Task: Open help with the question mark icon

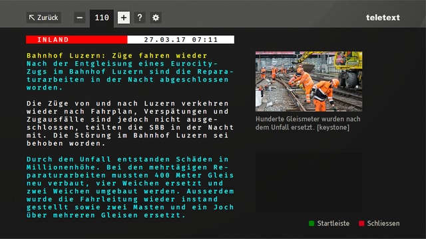Action: coord(140,18)
